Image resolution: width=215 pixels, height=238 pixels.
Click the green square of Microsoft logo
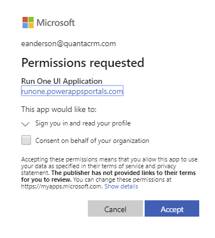[31, 20]
